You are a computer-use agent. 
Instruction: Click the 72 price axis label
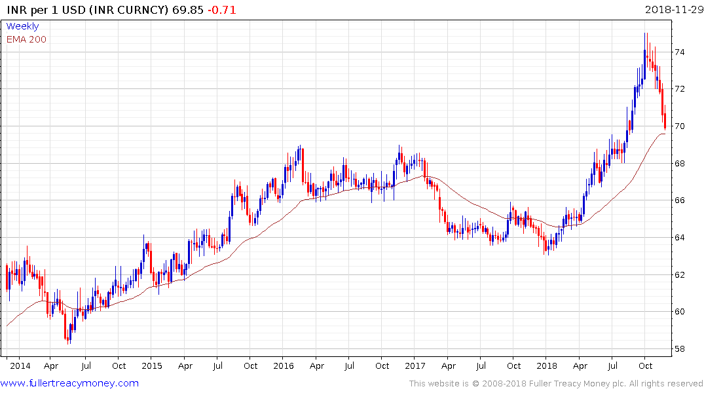(x=680, y=89)
